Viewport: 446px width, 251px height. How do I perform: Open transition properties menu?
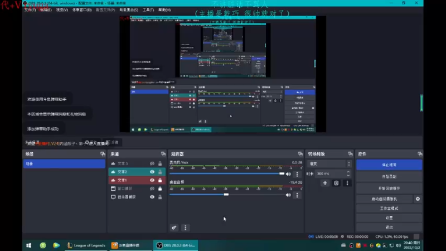pos(347,183)
